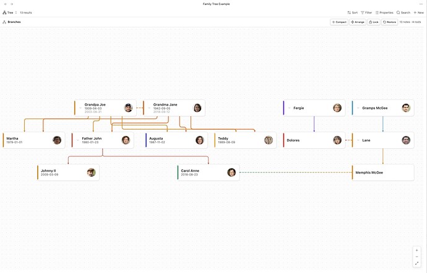427x273 pixels.
Task: Open the Tree view type dropdown
Action: click(10, 12)
